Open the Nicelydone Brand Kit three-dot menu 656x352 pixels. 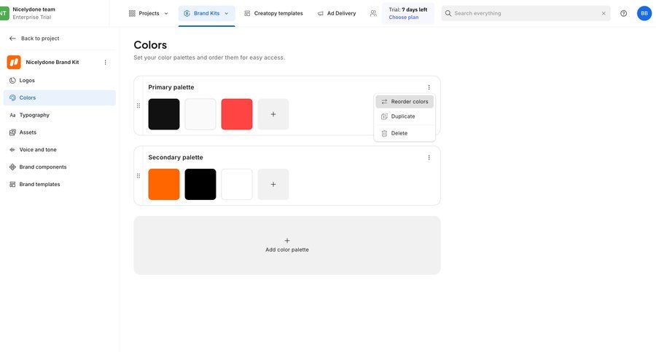point(105,63)
